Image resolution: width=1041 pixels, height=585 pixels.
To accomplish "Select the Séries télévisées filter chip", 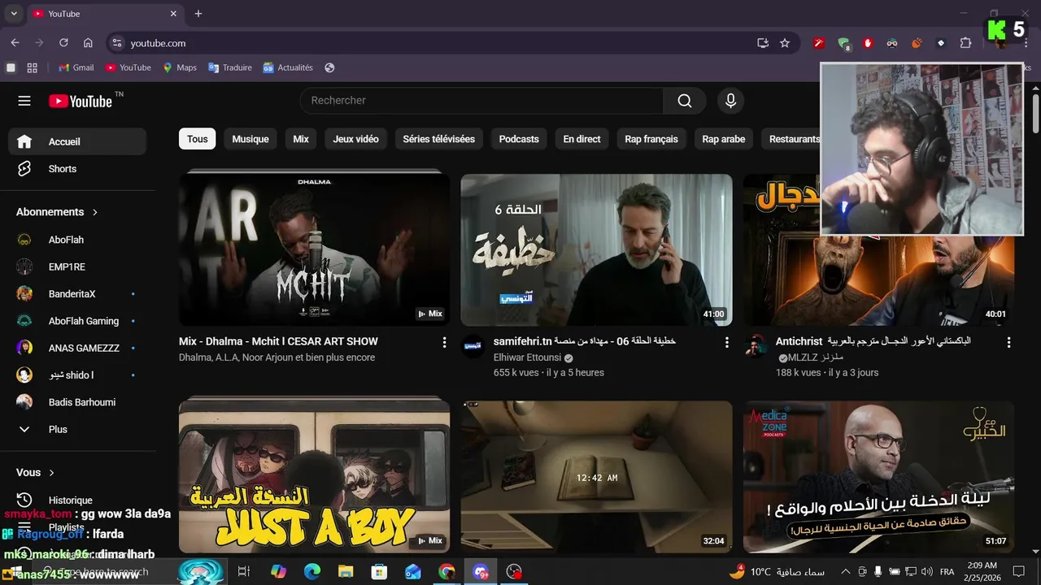I will 438,139.
